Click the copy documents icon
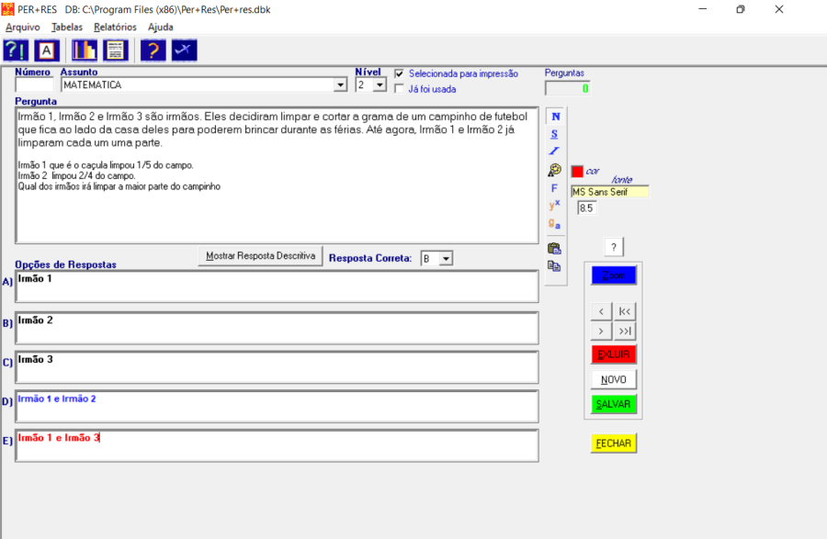This screenshot has width=827, height=539. [554, 266]
